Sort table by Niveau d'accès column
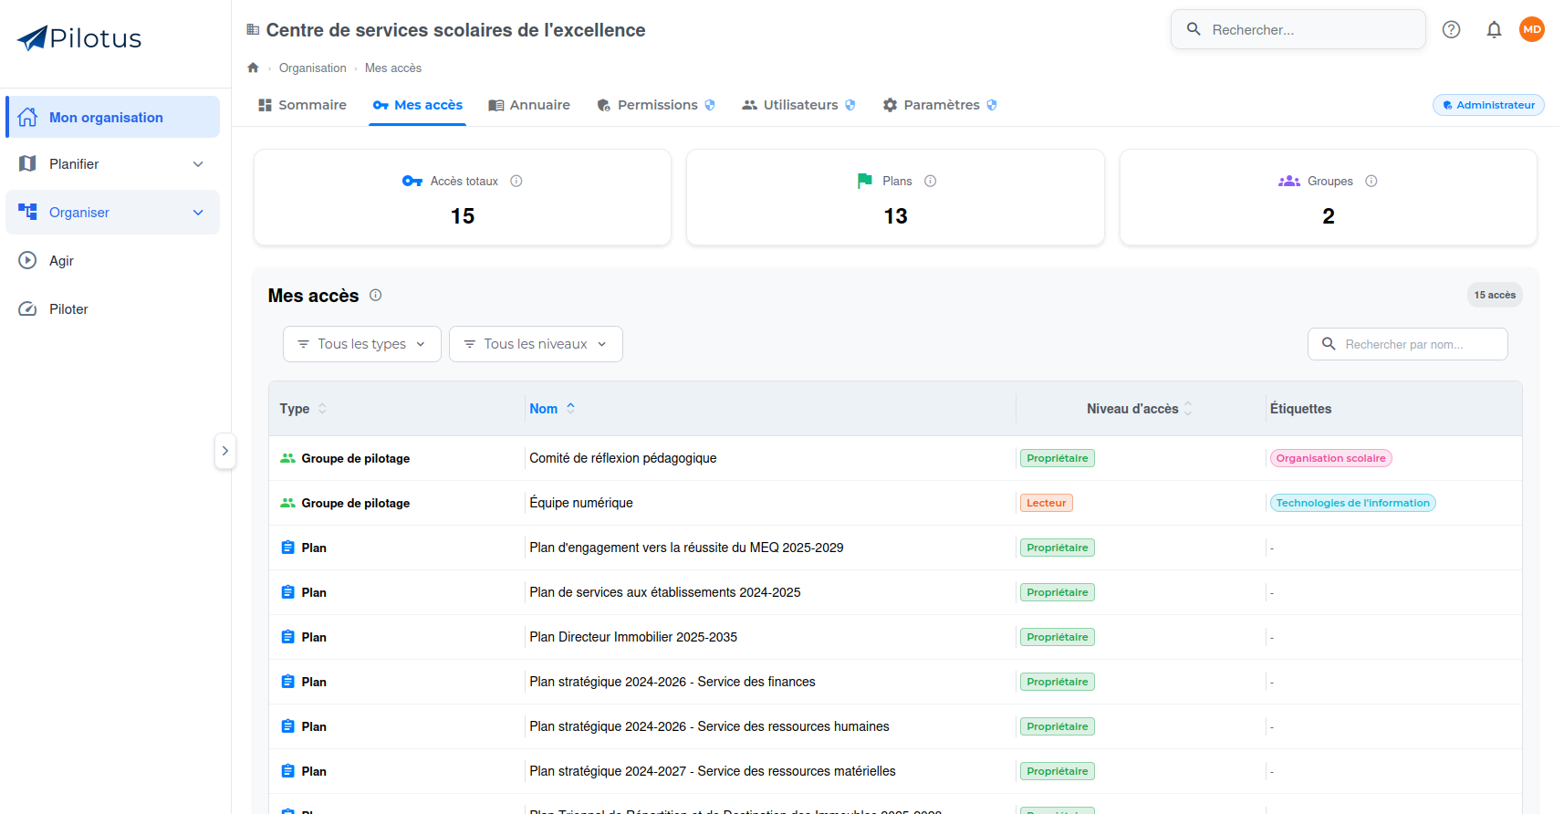The height and width of the screenshot is (814, 1564). [1140, 409]
